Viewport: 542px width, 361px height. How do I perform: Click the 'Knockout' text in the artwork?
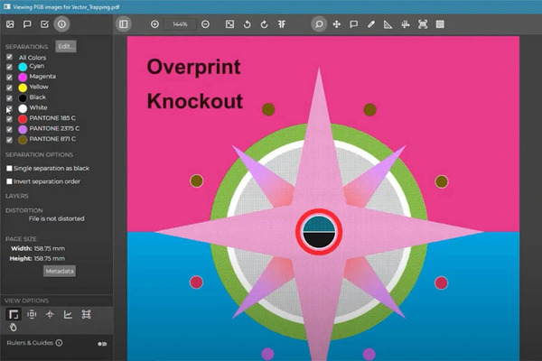pyautogui.click(x=195, y=101)
